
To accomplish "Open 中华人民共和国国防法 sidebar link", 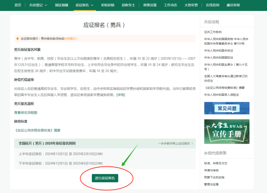I will click(218, 58).
